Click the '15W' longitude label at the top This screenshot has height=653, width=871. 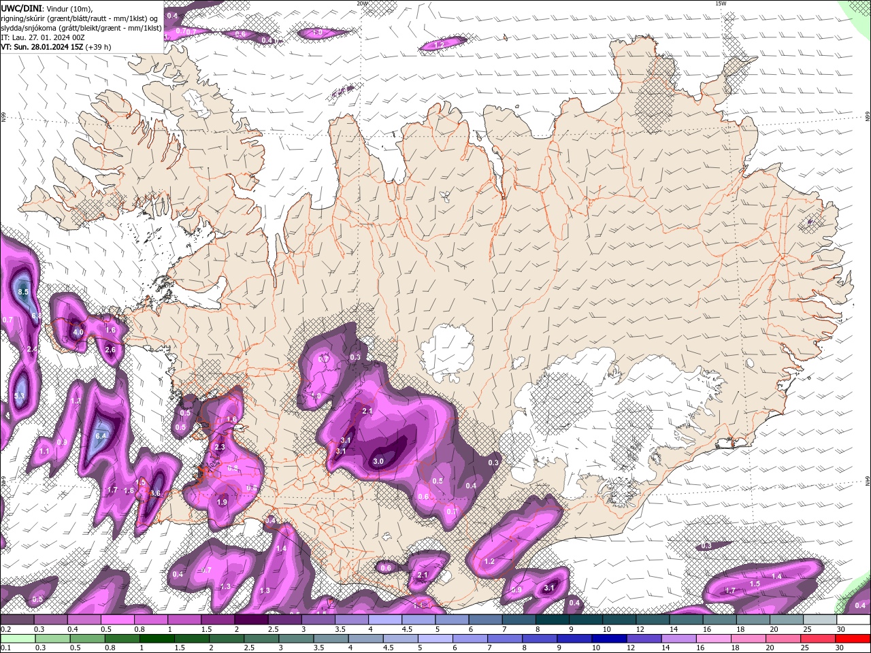pyautogui.click(x=721, y=3)
